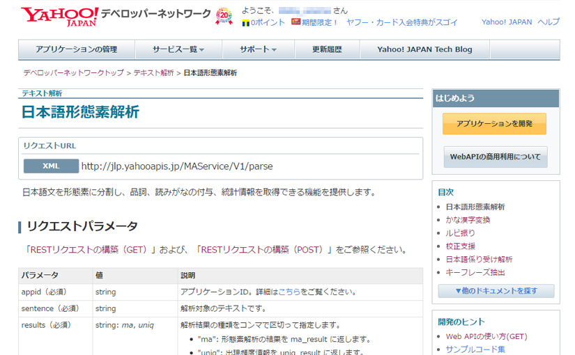Open Yahoo! JAPAN Tech Blog menu item

click(x=424, y=49)
